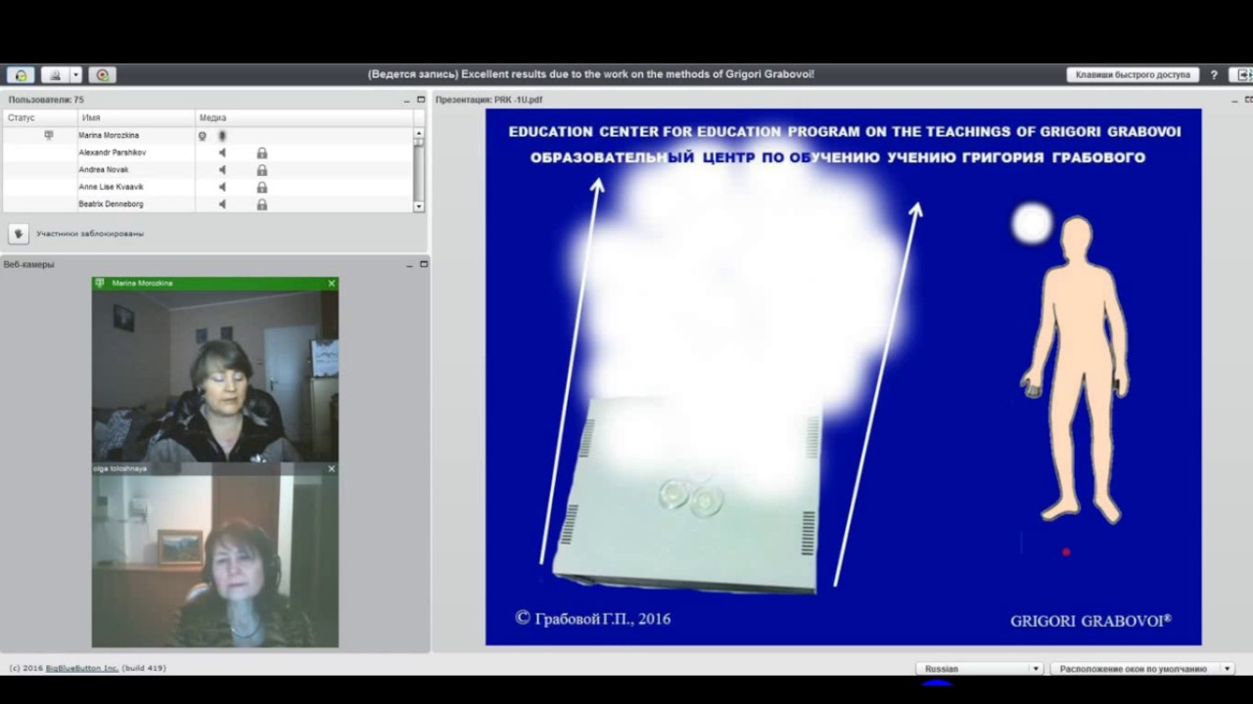Click the speaker icon for Andrea Novak
This screenshot has height=704, width=1253.
[x=222, y=170]
